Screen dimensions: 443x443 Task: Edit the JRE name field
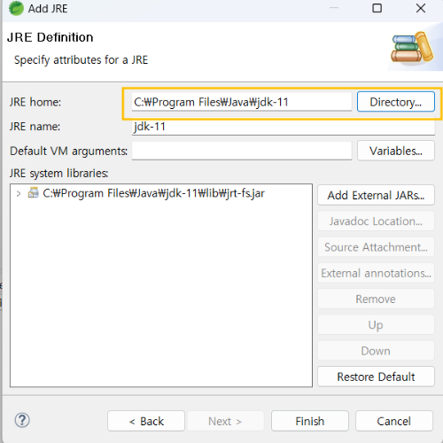284,127
